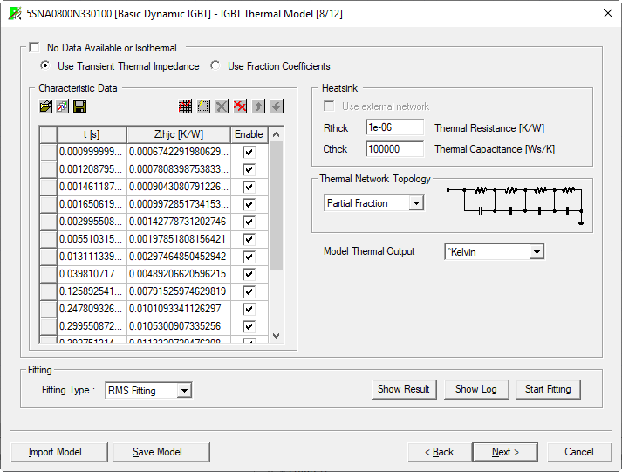Click table scrollbar up arrow

pos(276,134)
